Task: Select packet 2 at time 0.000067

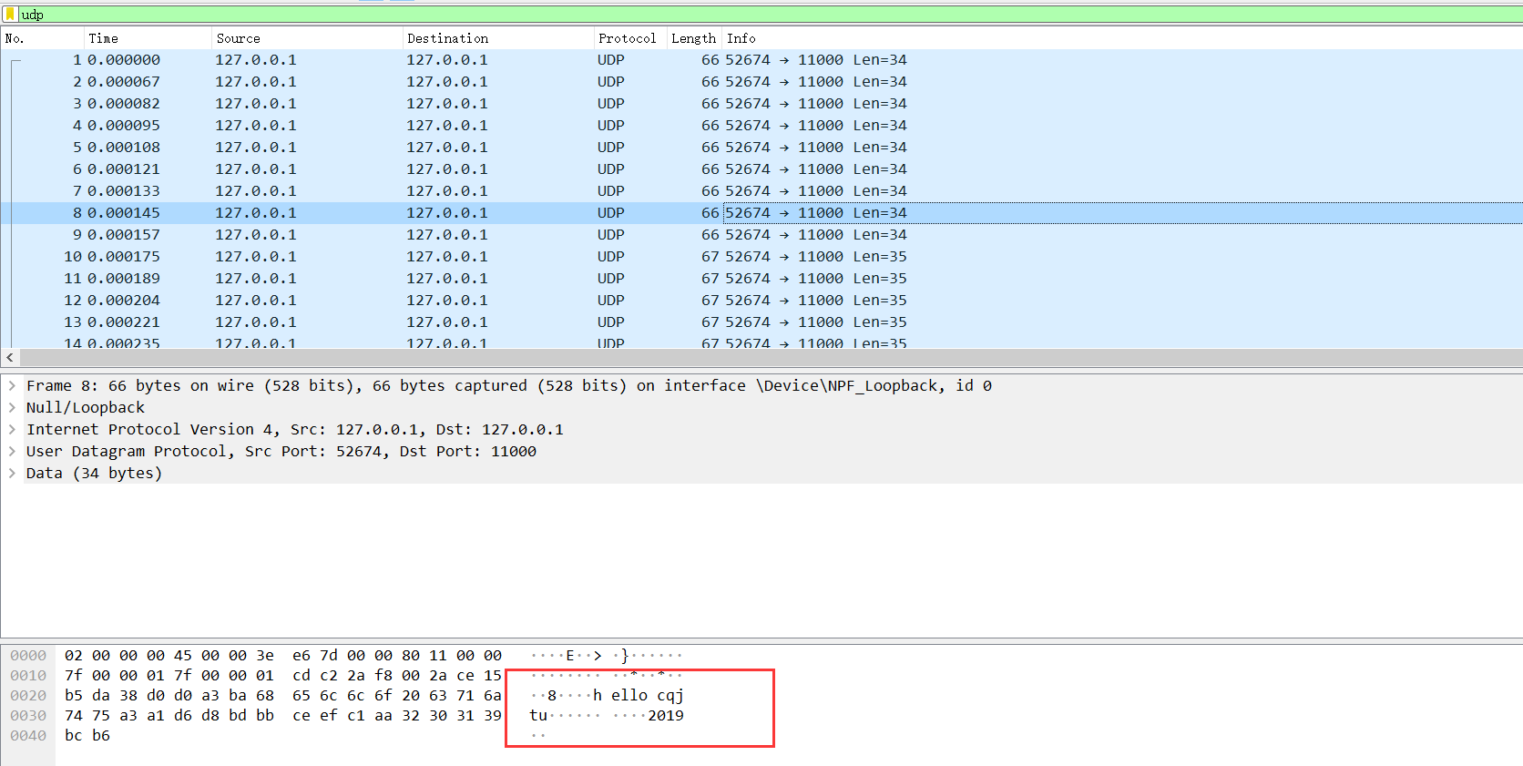Action: click(x=761, y=82)
